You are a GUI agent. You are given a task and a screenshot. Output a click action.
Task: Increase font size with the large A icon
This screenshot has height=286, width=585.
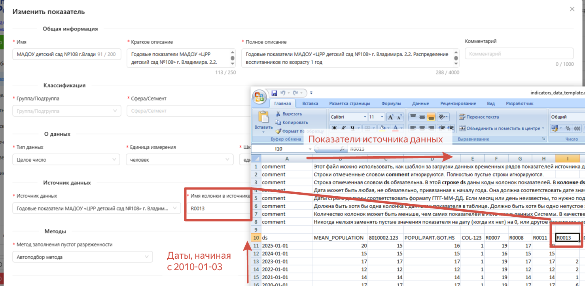click(390, 117)
